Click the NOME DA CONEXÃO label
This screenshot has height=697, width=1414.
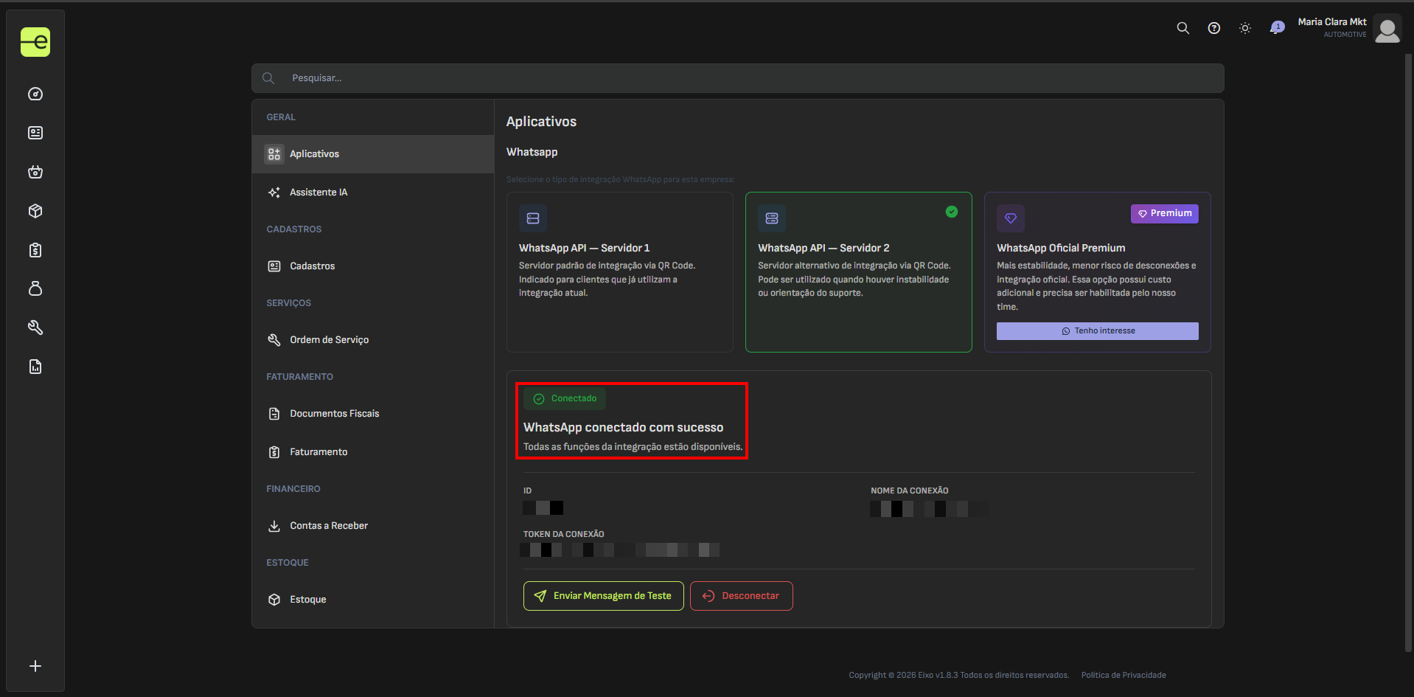pos(910,490)
